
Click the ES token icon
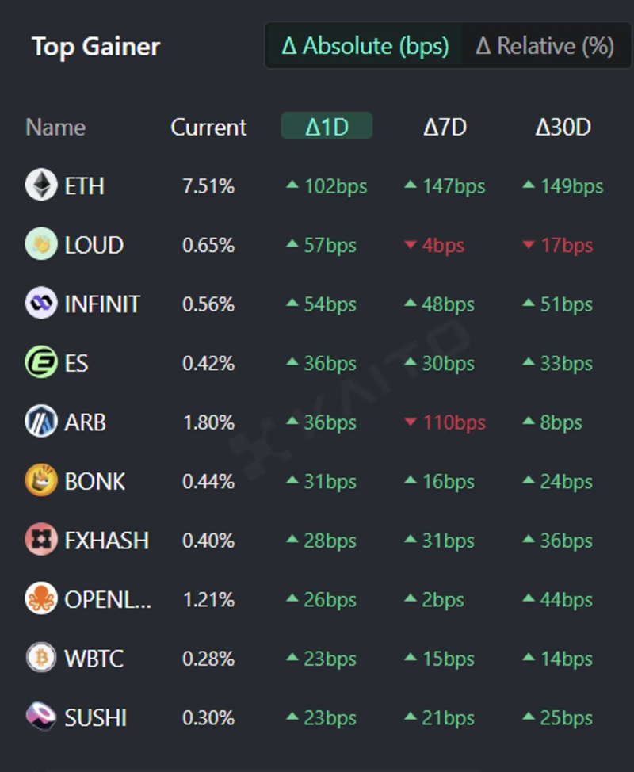(41, 363)
